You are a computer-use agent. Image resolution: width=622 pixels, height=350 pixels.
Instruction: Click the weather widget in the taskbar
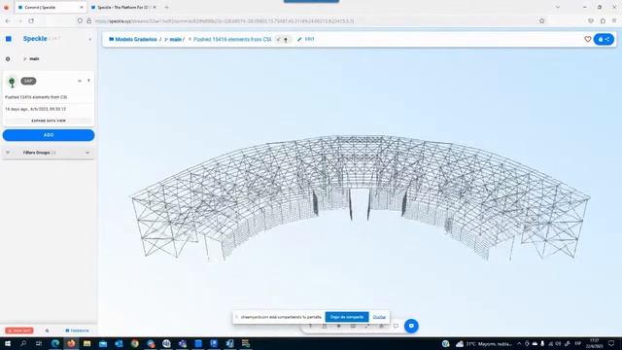[484, 343]
